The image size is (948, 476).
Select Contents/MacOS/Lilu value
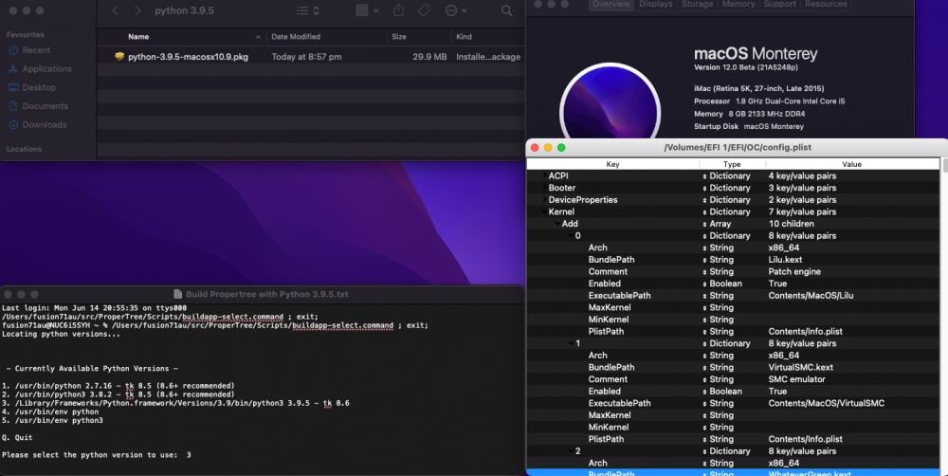811,296
